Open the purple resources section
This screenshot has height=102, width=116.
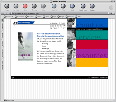[92, 53]
